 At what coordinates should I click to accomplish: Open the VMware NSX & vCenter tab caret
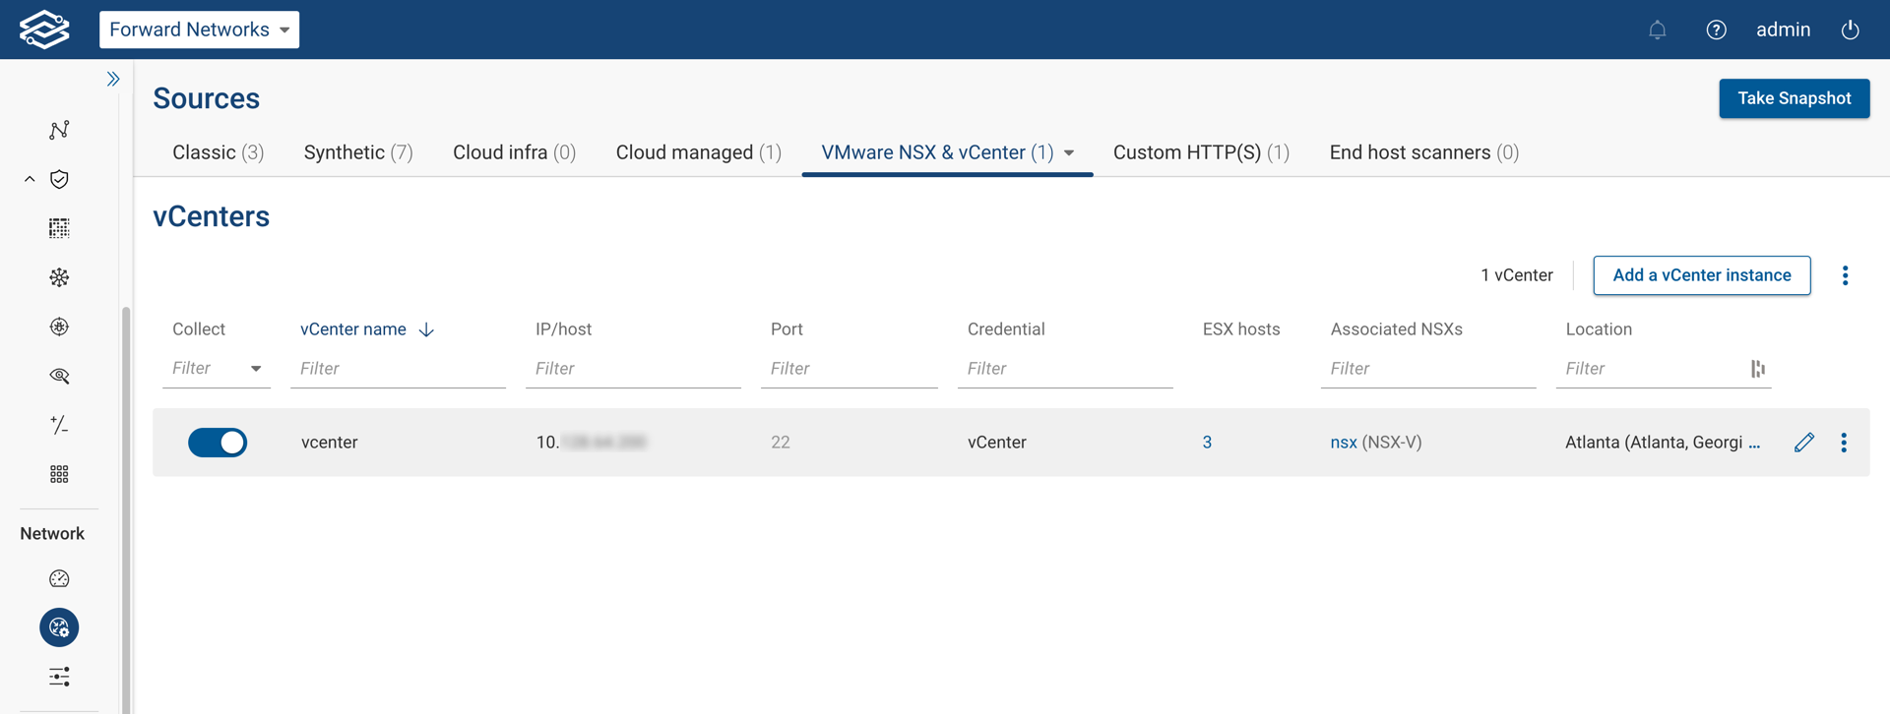(x=1069, y=153)
